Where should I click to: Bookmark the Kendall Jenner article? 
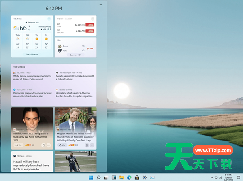click(43, 145)
